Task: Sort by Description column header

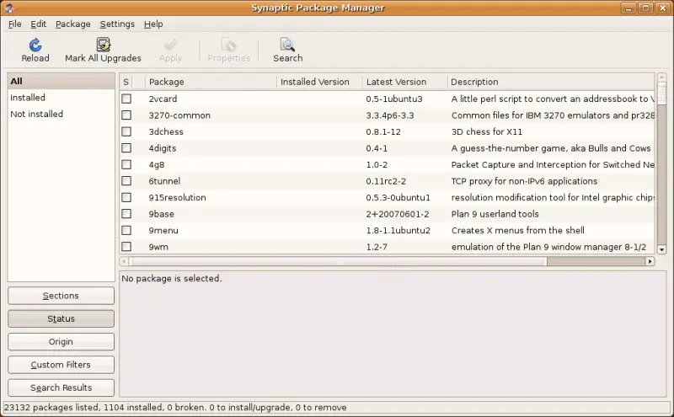Action: point(551,82)
